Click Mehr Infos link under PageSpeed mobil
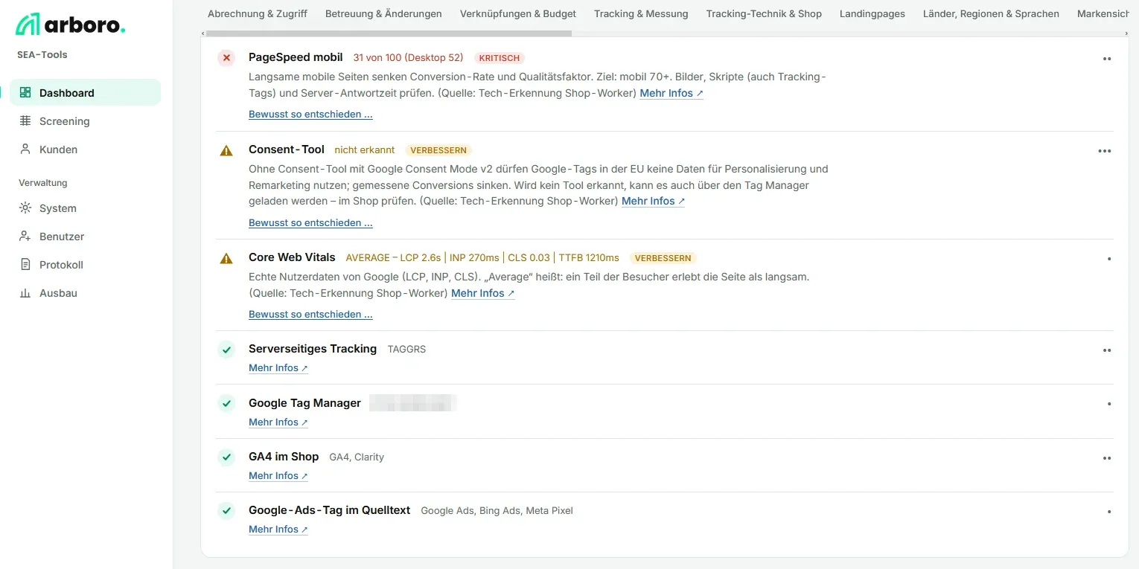This screenshot has width=1139, height=569. click(671, 93)
